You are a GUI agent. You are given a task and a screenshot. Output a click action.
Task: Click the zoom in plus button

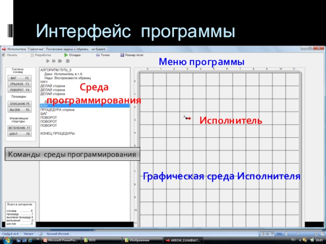point(316,234)
